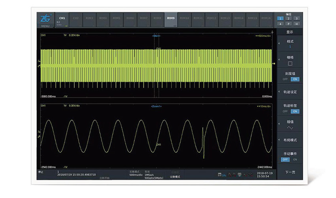The image size is (336, 198).
Task: Click the dotted-square grid style icon
Action: coord(290,64)
